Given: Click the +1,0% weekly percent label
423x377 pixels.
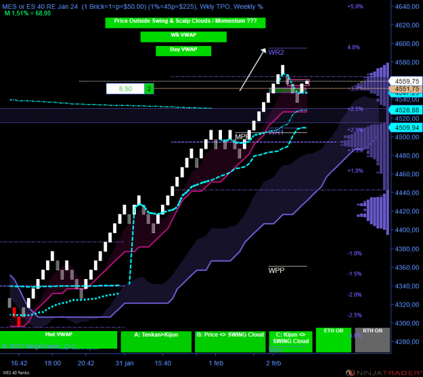Looking at the screenshot, I should (x=355, y=171).
